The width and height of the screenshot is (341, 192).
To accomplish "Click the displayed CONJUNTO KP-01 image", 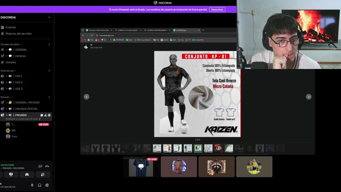I will point(197,94).
